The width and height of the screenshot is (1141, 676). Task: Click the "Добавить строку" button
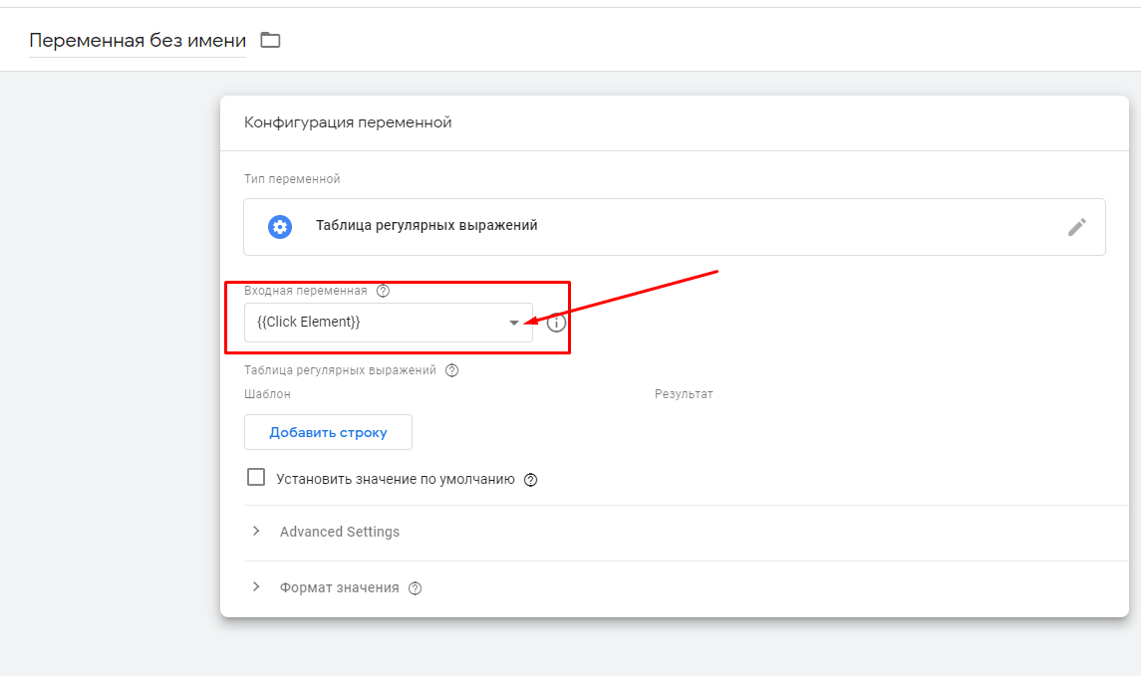click(328, 432)
